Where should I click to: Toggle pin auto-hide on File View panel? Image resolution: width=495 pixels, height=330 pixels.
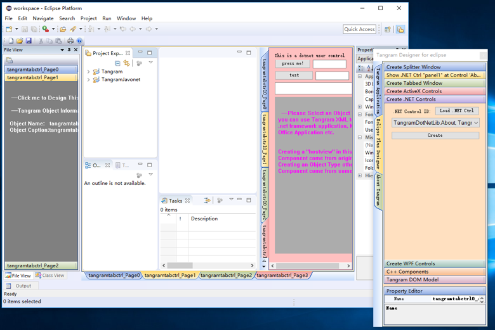[69, 50]
